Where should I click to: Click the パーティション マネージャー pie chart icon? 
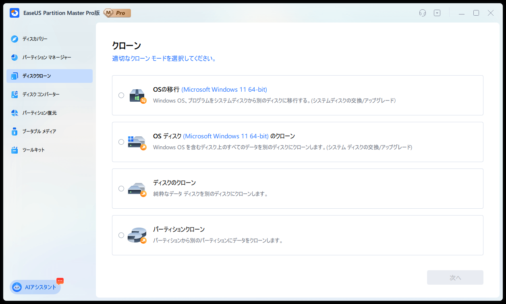click(x=15, y=58)
